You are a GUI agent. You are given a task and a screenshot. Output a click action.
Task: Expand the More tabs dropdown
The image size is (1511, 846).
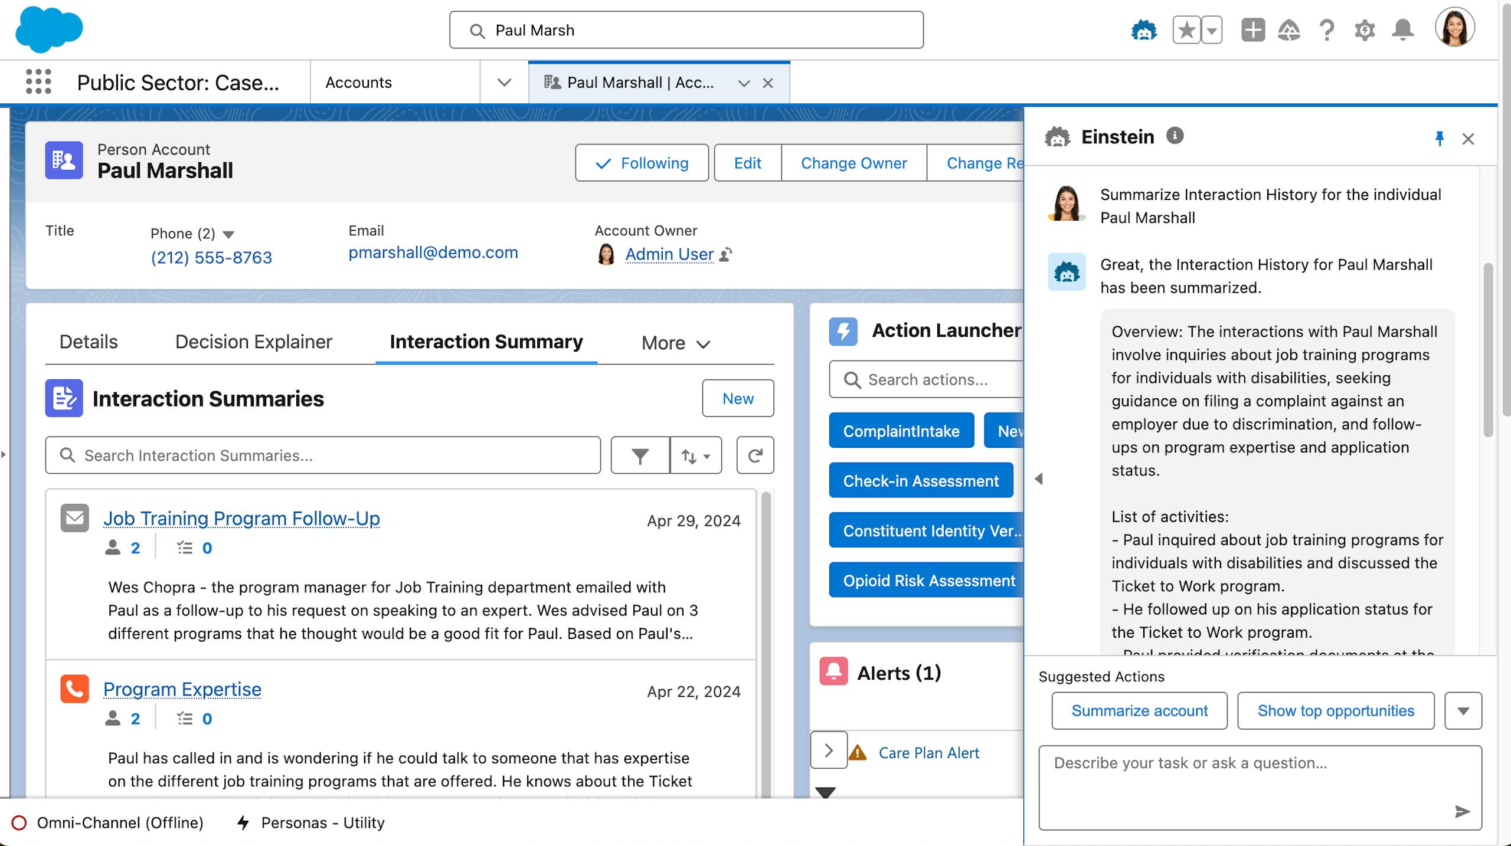click(675, 343)
